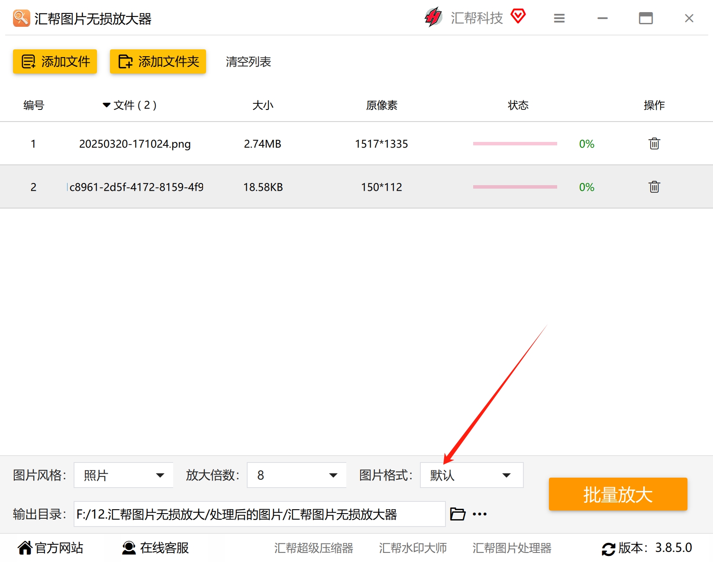This screenshot has height=562, width=713.
Task: Click progress bar of row 2
Action: coord(515,187)
